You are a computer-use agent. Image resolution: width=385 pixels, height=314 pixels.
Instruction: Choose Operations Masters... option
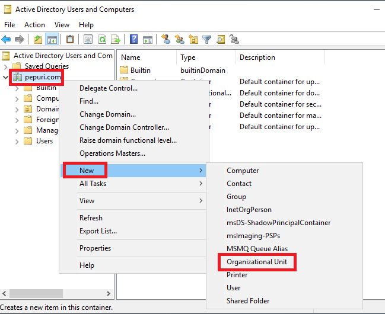click(x=133, y=153)
